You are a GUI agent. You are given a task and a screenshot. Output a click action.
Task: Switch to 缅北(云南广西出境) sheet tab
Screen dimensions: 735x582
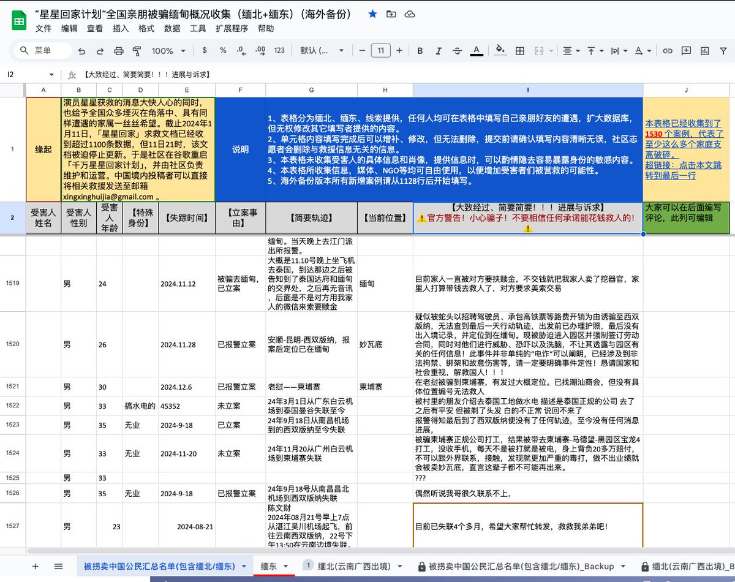coord(355,566)
